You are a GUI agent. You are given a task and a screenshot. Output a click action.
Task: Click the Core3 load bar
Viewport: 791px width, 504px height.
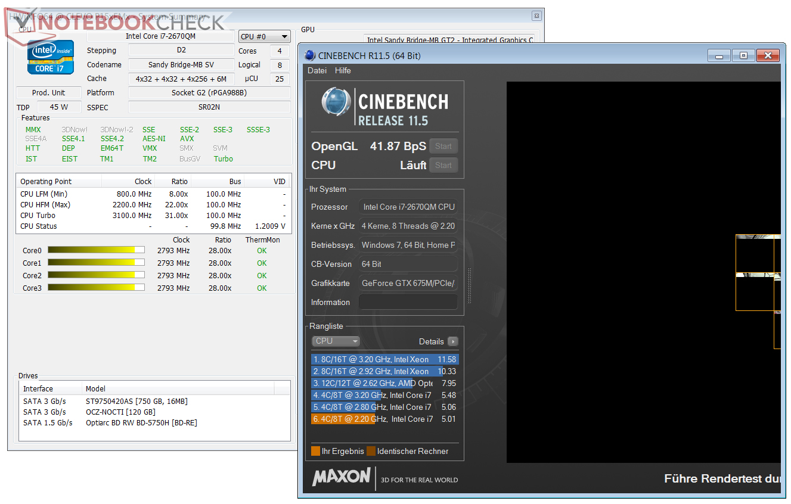tap(96, 288)
